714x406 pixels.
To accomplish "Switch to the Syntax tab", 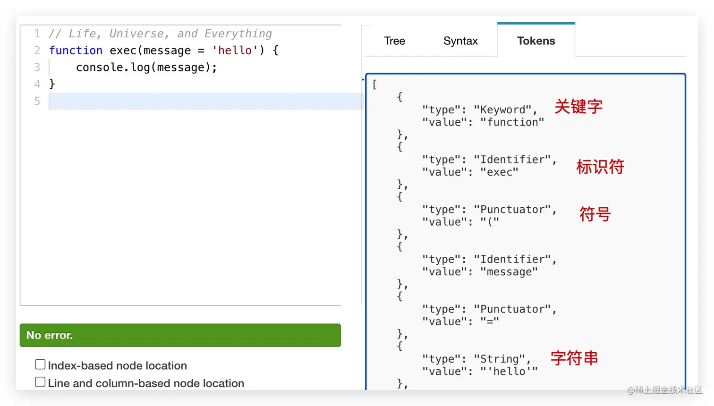I will [460, 41].
